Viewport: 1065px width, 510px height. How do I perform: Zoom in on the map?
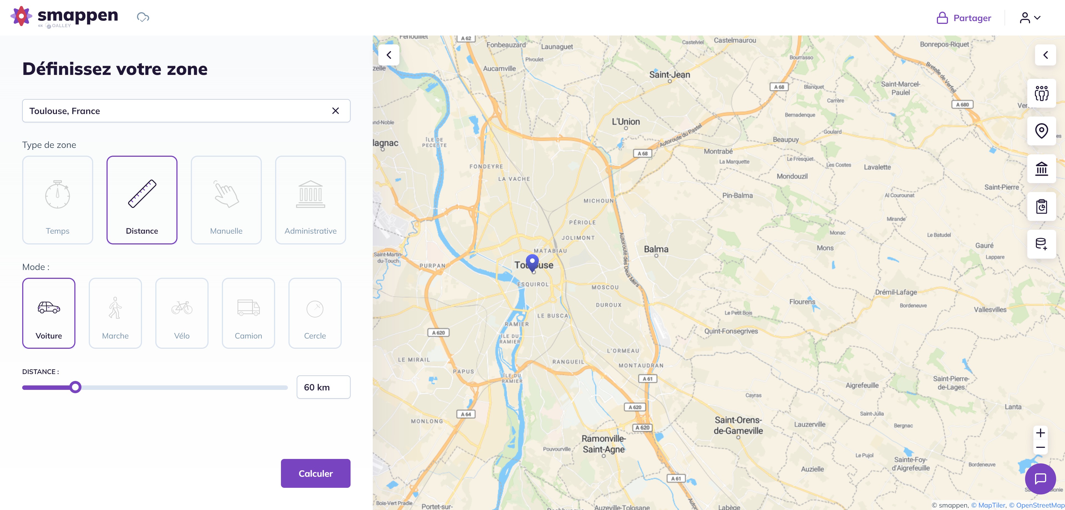click(1040, 433)
